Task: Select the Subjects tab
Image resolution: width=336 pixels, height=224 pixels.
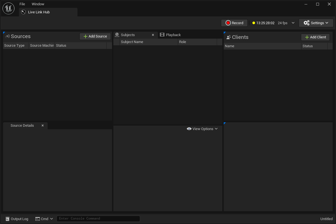Action: click(128, 35)
